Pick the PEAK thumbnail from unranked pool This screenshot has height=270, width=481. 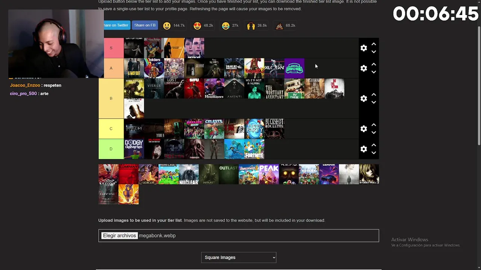[x=269, y=174]
